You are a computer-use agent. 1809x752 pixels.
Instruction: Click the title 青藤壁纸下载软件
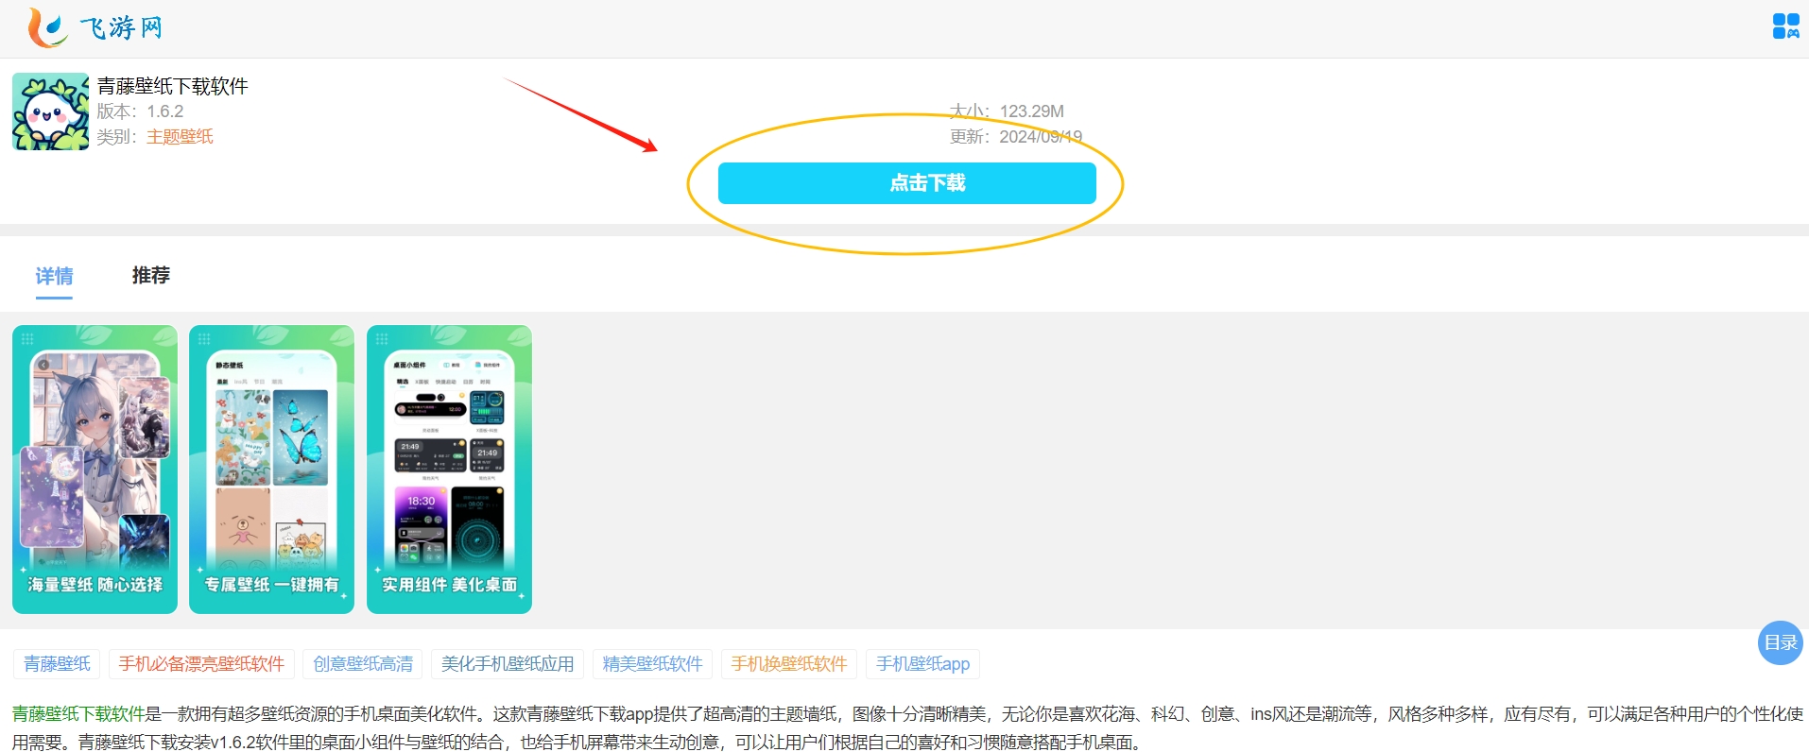pyautogui.click(x=173, y=86)
